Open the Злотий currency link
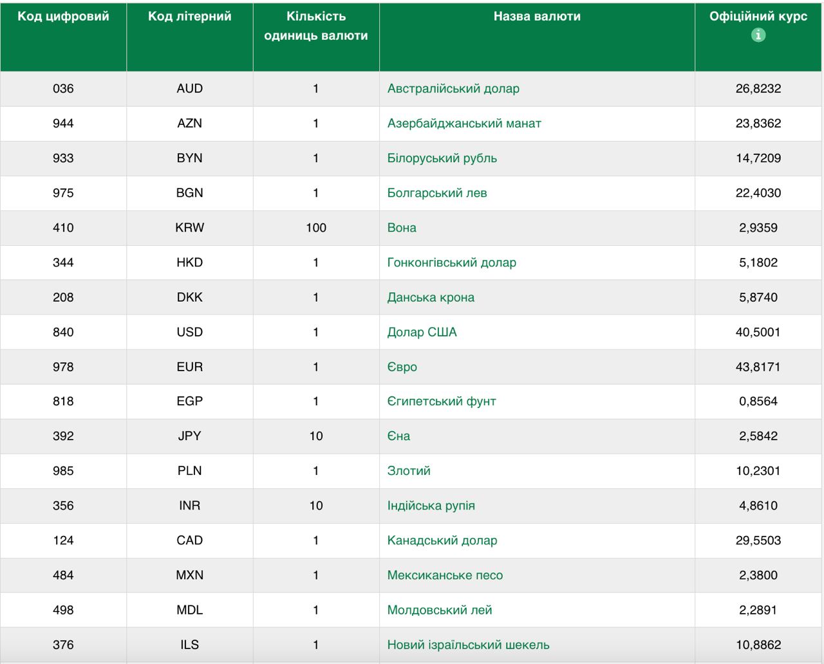Image resolution: width=824 pixels, height=664 pixels. tap(409, 471)
